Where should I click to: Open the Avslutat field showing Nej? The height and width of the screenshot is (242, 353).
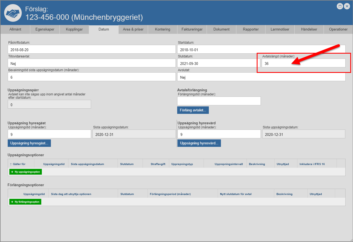tap(261, 77)
